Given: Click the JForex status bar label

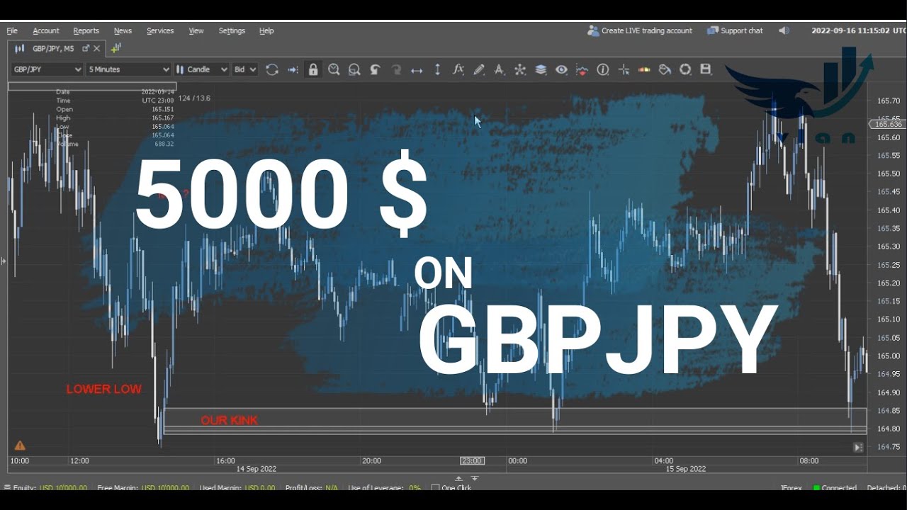Looking at the screenshot, I should tap(791, 487).
